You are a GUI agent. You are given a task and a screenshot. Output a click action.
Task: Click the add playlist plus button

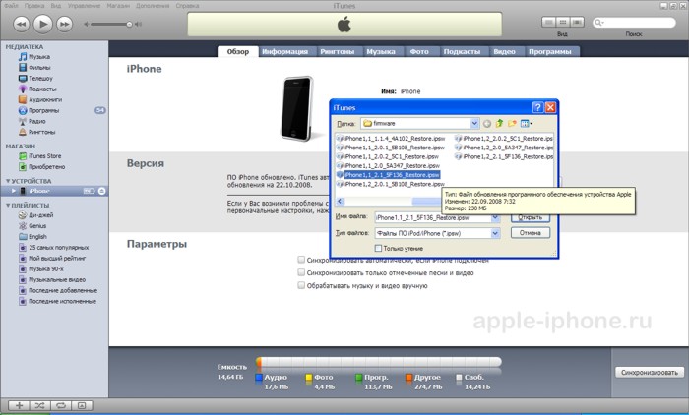pyautogui.click(x=19, y=405)
